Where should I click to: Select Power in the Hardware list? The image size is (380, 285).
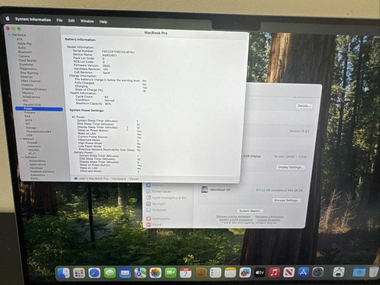tap(39, 109)
